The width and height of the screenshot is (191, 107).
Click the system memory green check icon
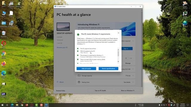pos(78,59)
